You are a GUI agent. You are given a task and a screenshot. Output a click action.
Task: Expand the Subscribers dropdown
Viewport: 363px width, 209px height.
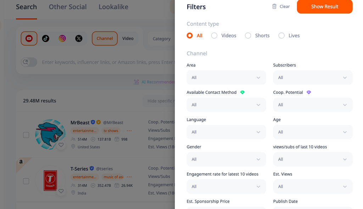[313, 78]
